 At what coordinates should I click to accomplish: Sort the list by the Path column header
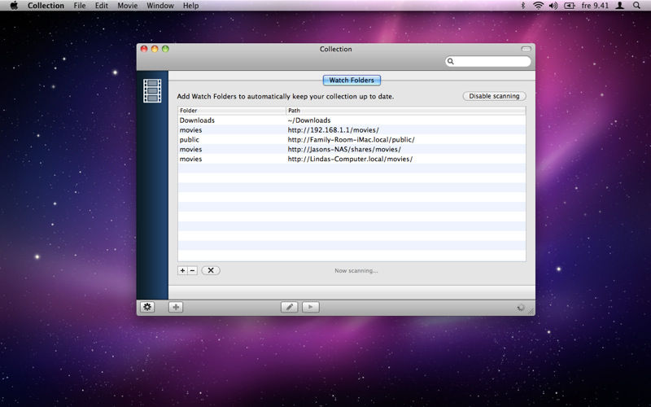(x=405, y=110)
